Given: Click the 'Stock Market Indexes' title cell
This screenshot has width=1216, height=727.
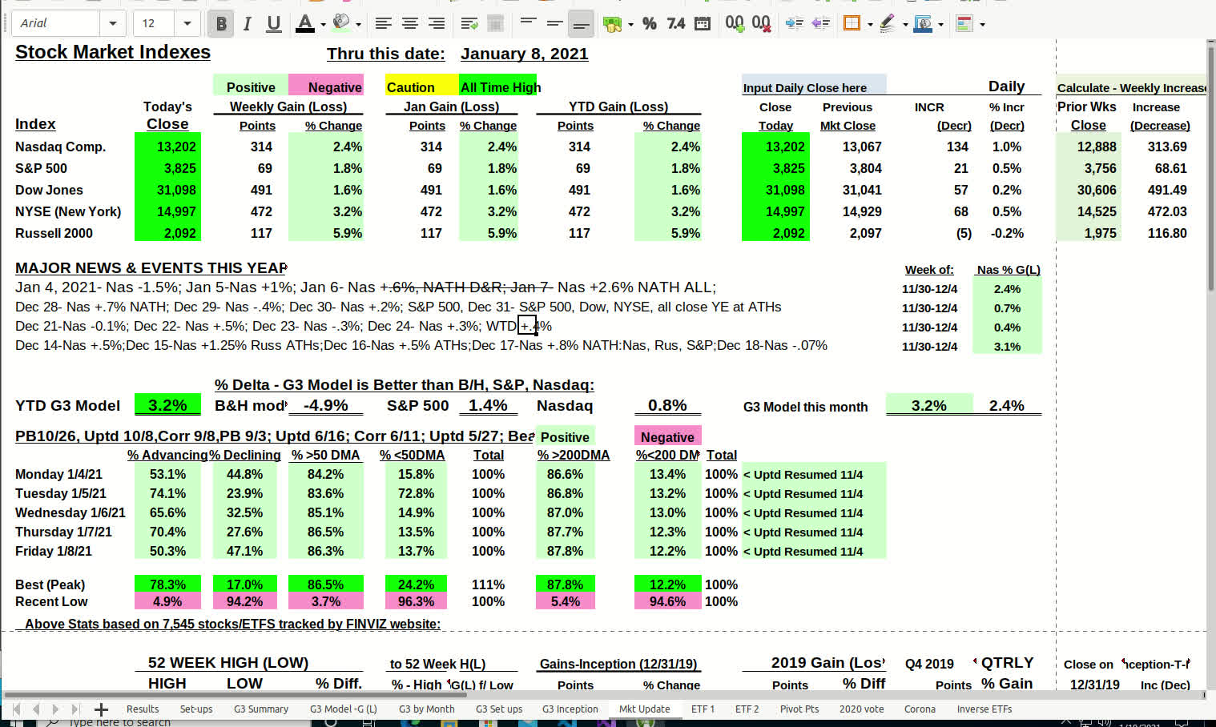Looking at the screenshot, I should 113,52.
